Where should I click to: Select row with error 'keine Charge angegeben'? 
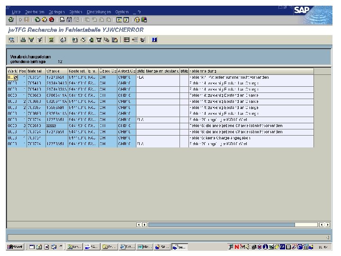pos(160,138)
